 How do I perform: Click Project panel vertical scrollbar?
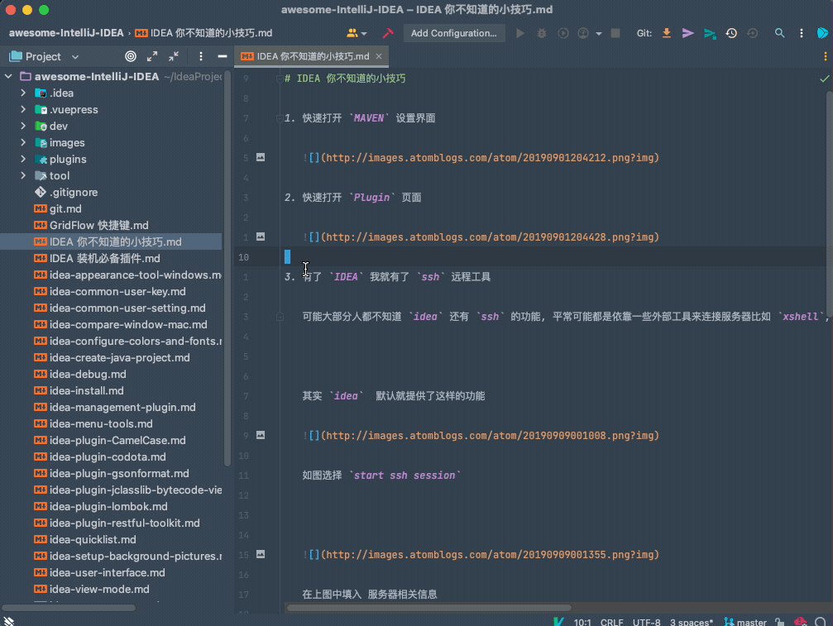pos(227,268)
